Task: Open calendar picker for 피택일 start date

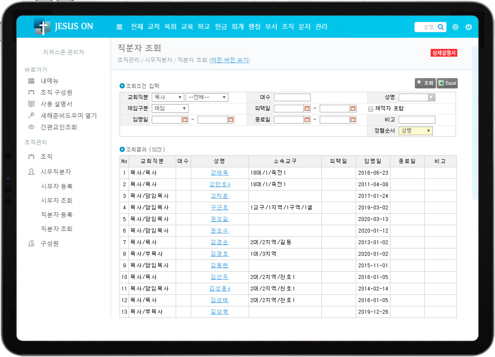Action: coord(307,109)
